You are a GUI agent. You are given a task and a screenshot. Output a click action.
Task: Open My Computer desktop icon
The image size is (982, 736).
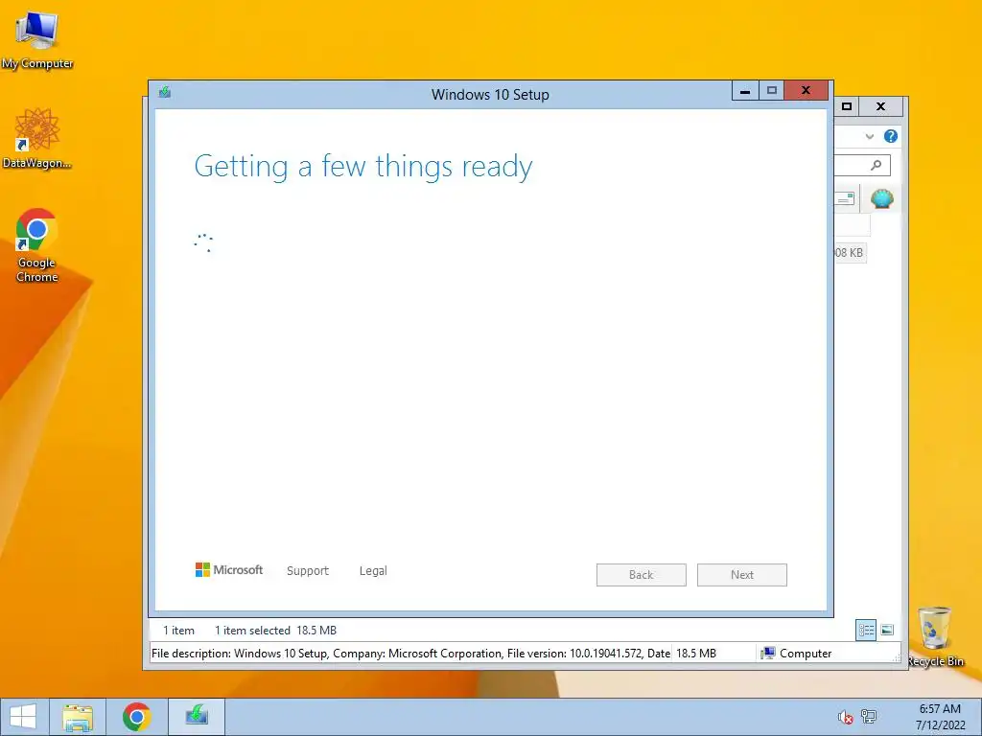point(37,40)
